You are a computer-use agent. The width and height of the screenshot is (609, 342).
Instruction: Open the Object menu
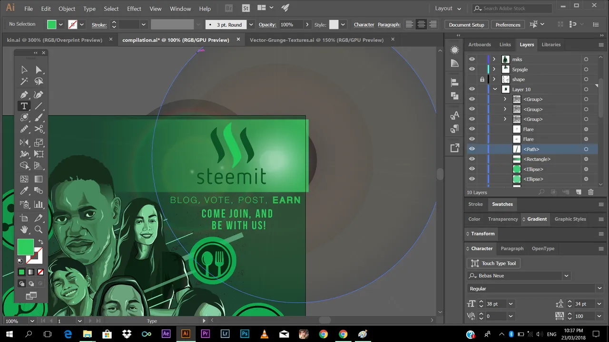(67, 9)
